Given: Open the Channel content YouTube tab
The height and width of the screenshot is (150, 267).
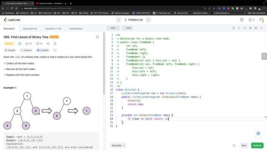Looking at the screenshot, I should 51,3.
